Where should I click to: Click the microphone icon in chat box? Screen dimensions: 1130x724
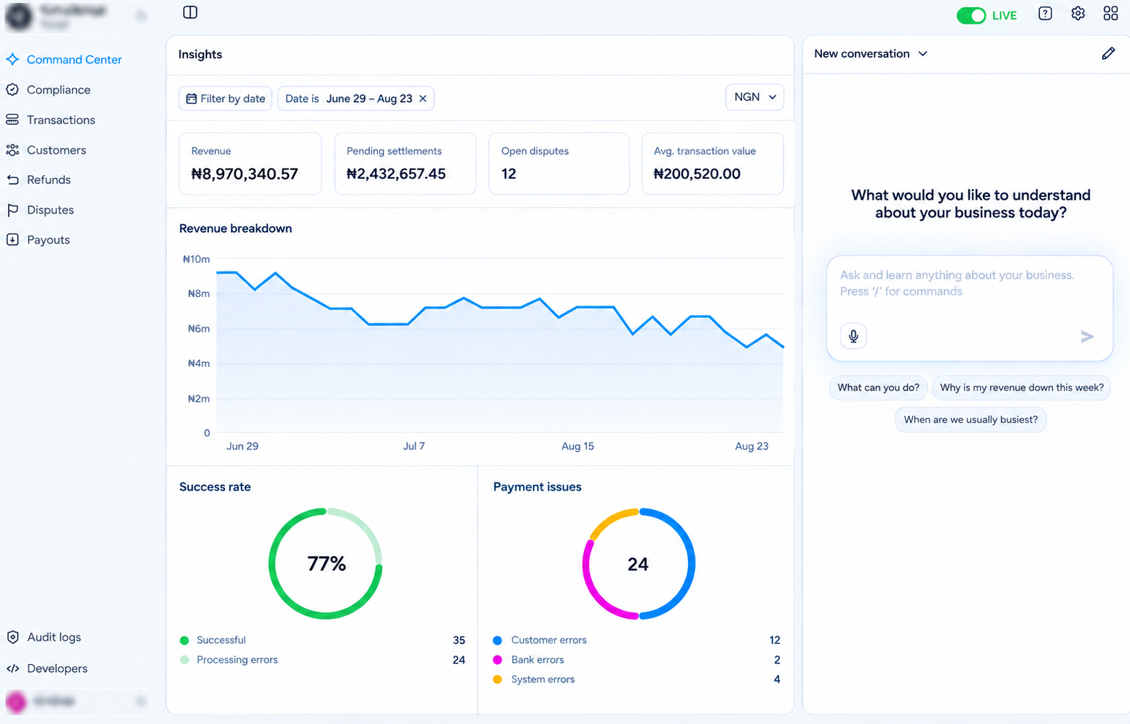tap(853, 336)
